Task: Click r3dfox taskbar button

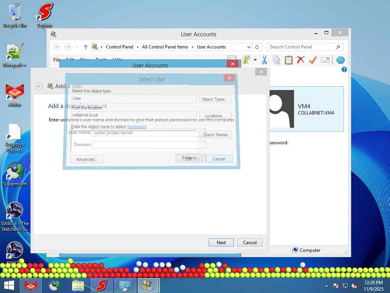Action: coord(30,285)
